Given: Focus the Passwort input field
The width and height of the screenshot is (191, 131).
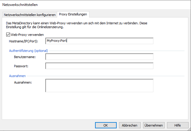Looking at the screenshot, I should 99,66.
